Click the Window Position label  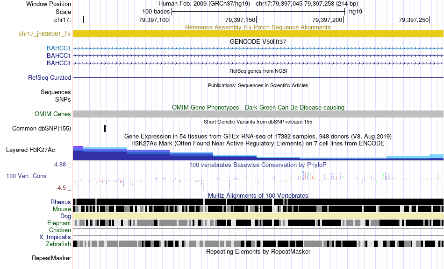(49, 4)
